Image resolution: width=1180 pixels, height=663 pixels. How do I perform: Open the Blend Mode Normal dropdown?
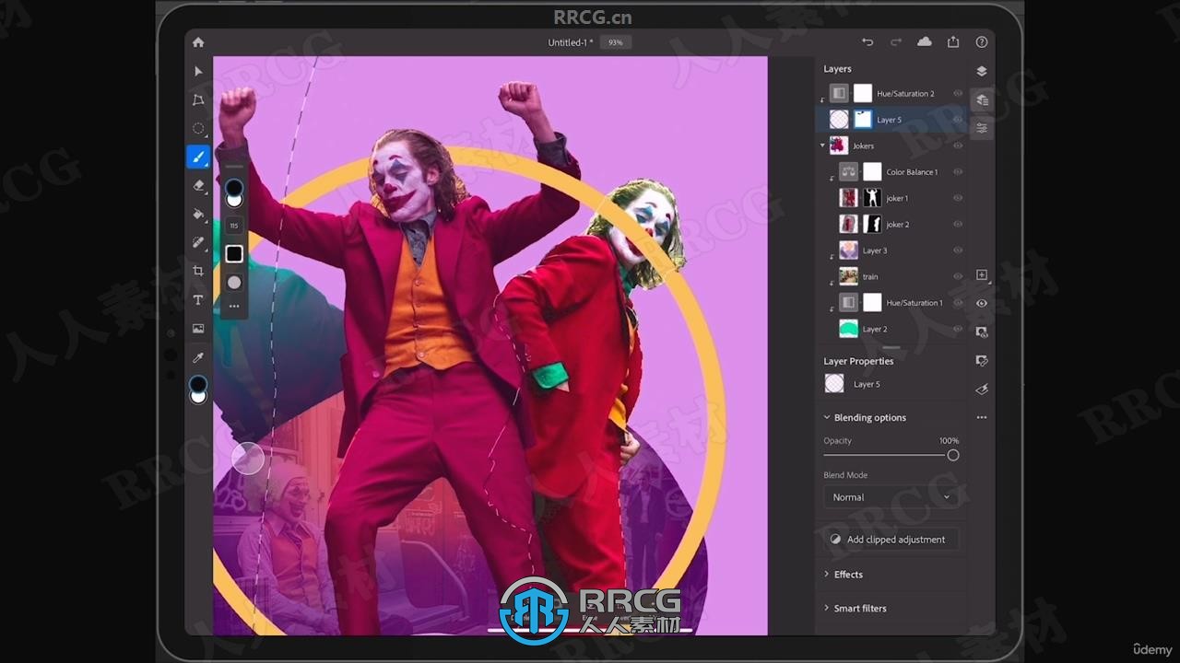tap(891, 497)
